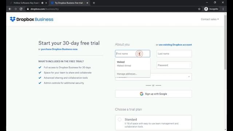Click the page vertical scrollbar thumb
233x131 pixels.
point(225,42)
